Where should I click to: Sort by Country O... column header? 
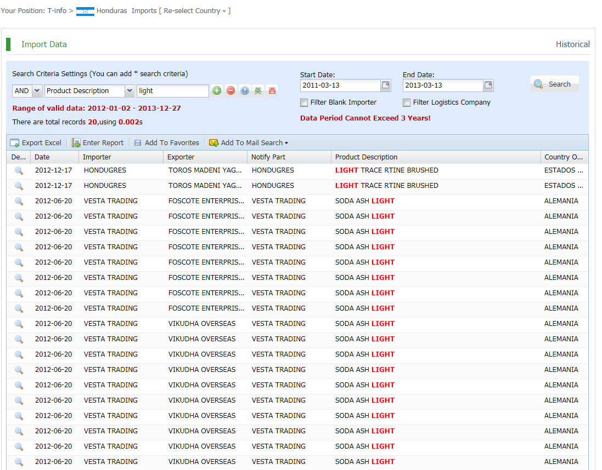[564, 157]
